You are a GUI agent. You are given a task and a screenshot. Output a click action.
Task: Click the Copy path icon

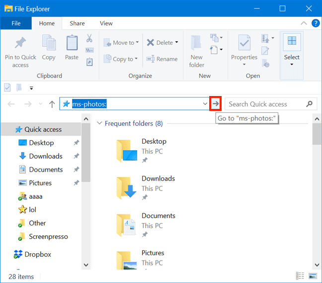coord(89,50)
